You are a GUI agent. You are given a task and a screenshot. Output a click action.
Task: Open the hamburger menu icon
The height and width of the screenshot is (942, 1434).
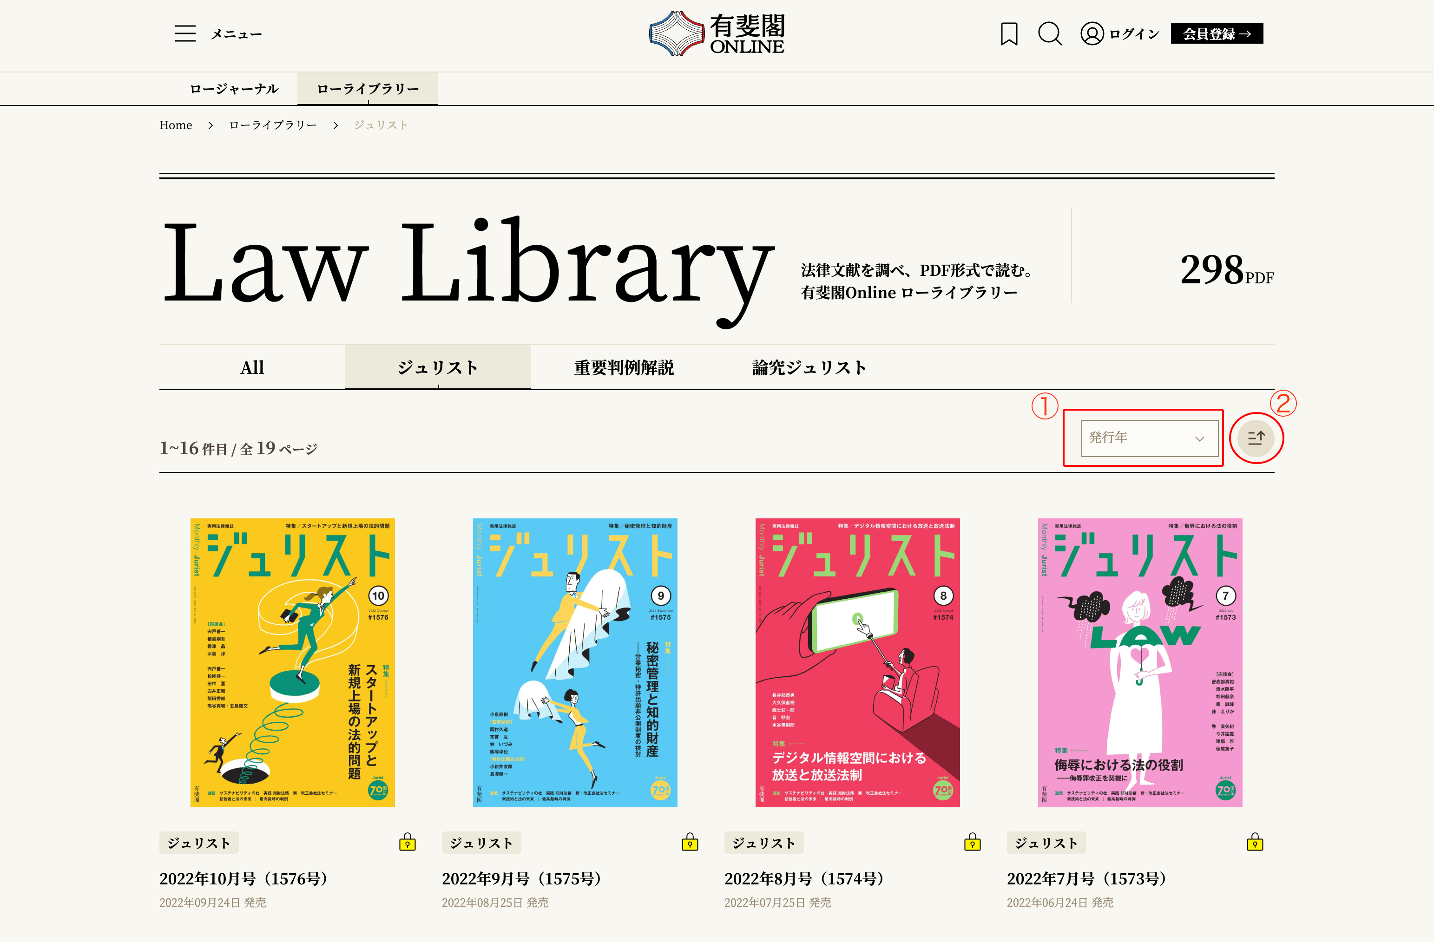pyautogui.click(x=185, y=34)
